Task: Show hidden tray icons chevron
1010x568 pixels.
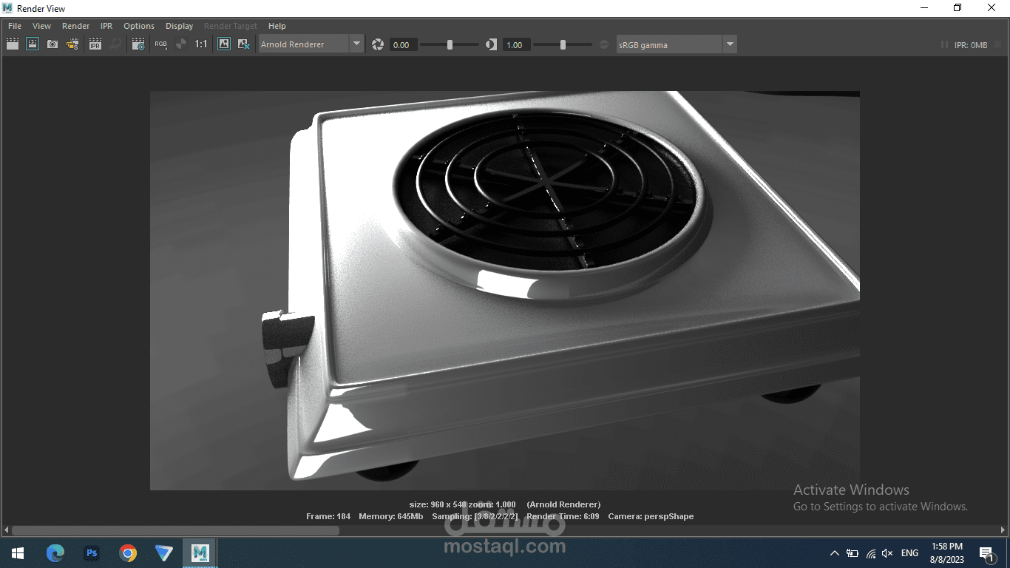Action: click(835, 553)
